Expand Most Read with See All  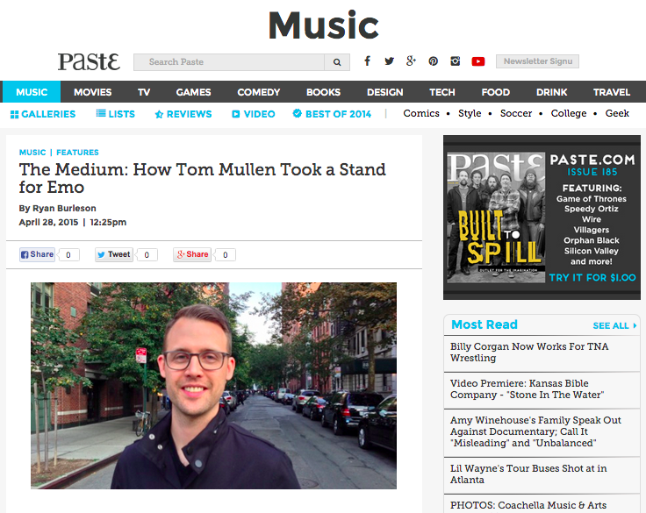pyautogui.click(x=614, y=325)
